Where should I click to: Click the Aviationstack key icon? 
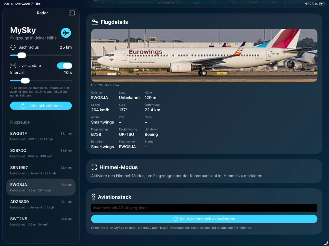pyautogui.click(x=93, y=197)
